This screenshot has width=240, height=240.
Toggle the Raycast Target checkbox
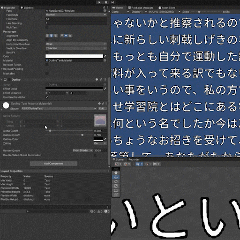coord(47,65)
